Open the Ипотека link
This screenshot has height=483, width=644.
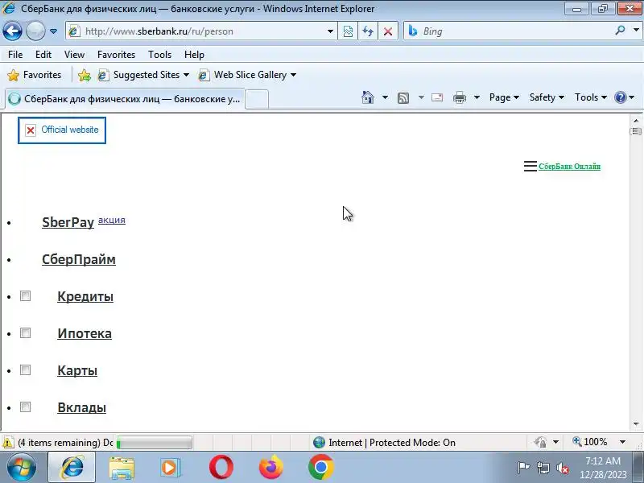[x=85, y=333]
